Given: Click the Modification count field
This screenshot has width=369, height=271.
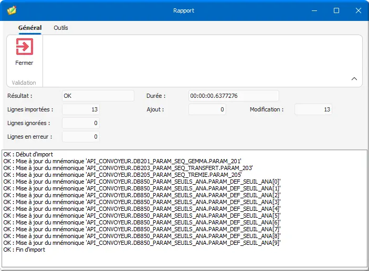Looking at the screenshot, I should tap(313, 109).
